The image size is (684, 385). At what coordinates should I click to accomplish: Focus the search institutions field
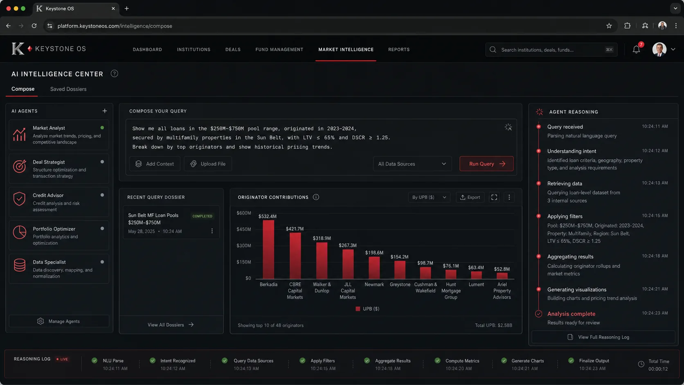[x=551, y=50]
